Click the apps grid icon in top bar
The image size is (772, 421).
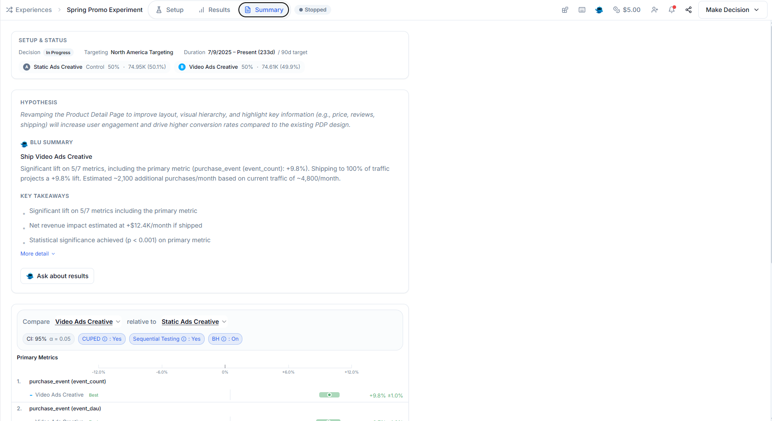click(x=565, y=9)
